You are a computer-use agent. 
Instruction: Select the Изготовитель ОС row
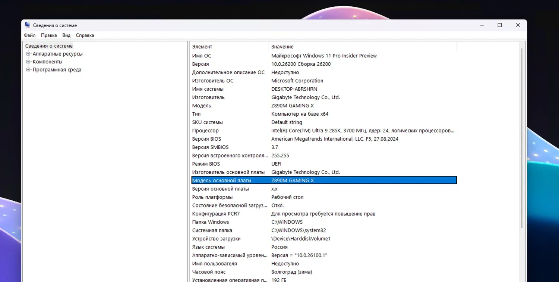click(324, 81)
